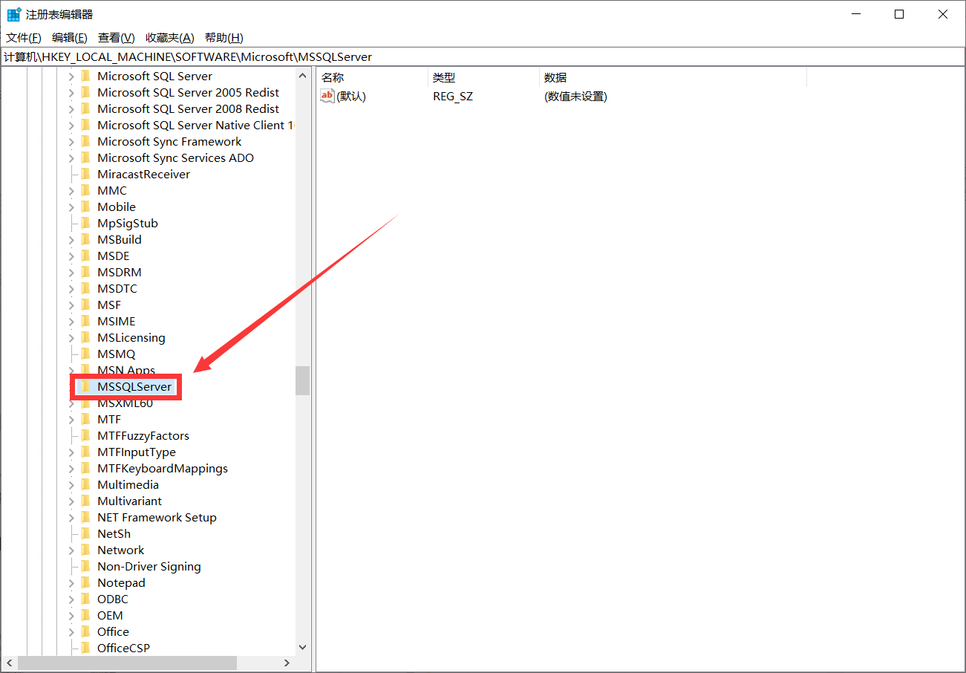The height and width of the screenshot is (673, 966).
Task: Click the MSSQLServer folder icon
Action: pyautogui.click(x=85, y=387)
